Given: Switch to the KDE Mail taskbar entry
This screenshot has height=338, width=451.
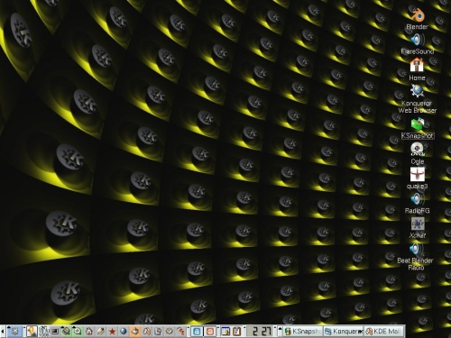Looking at the screenshot, I should pyautogui.click(x=383, y=332).
